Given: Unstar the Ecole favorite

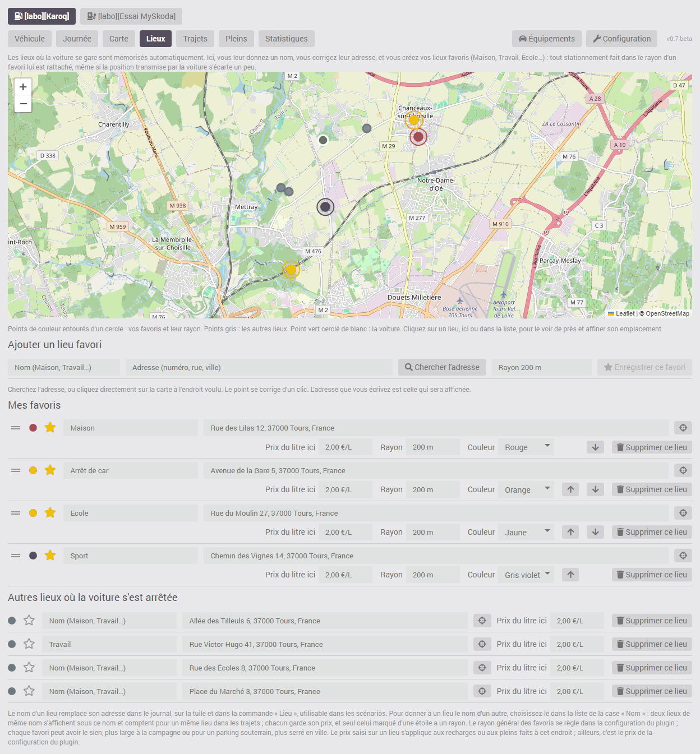Looking at the screenshot, I should pyautogui.click(x=50, y=513).
